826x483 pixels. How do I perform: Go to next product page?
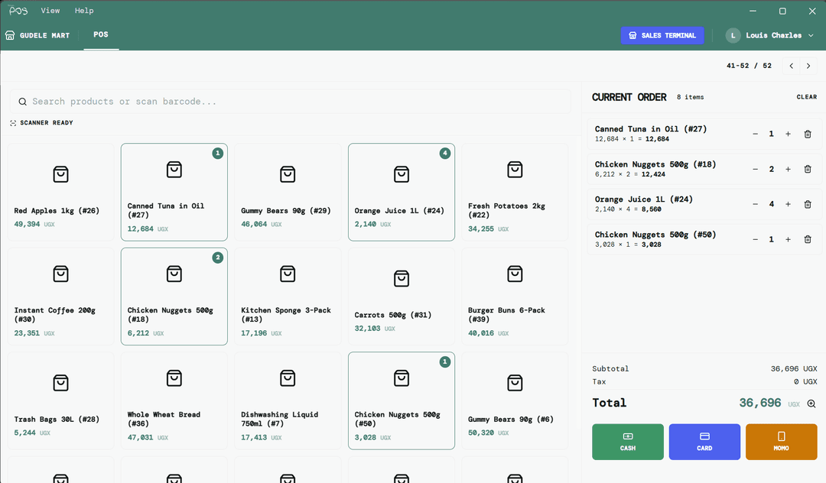coord(808,66)
